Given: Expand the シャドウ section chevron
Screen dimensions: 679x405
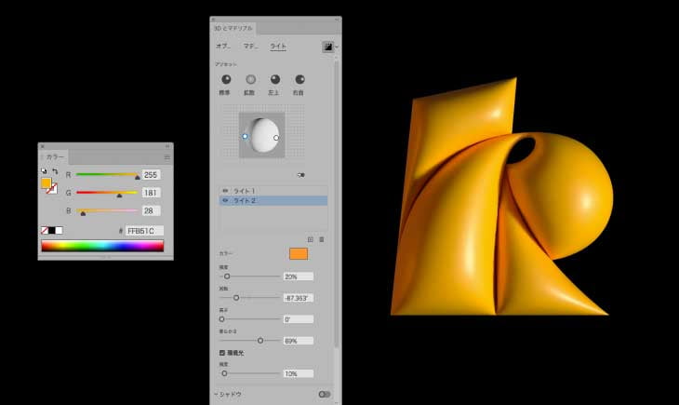Looking at the screenshot, I should point(216,394).
